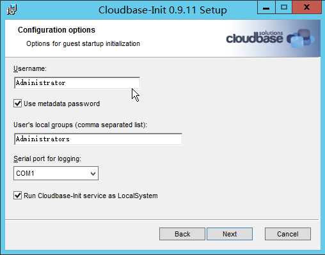Toggle the Use metadata password checkbox
Screen dimensions: 325x255
pos(17,104)
